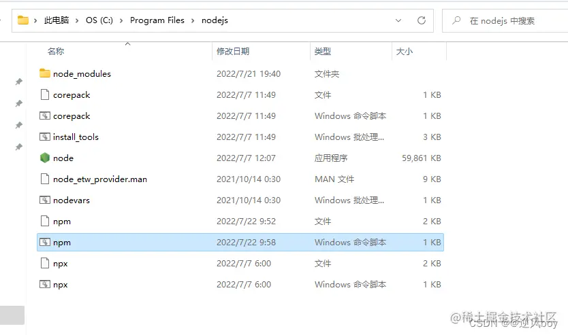This screenshot has height=335, width=568.
Task: Click the fourth pin icon in the sidebar
Action: click(x=19, y=147)
